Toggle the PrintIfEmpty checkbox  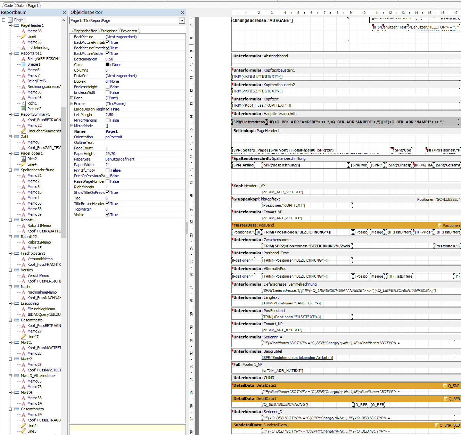[108, 170]
